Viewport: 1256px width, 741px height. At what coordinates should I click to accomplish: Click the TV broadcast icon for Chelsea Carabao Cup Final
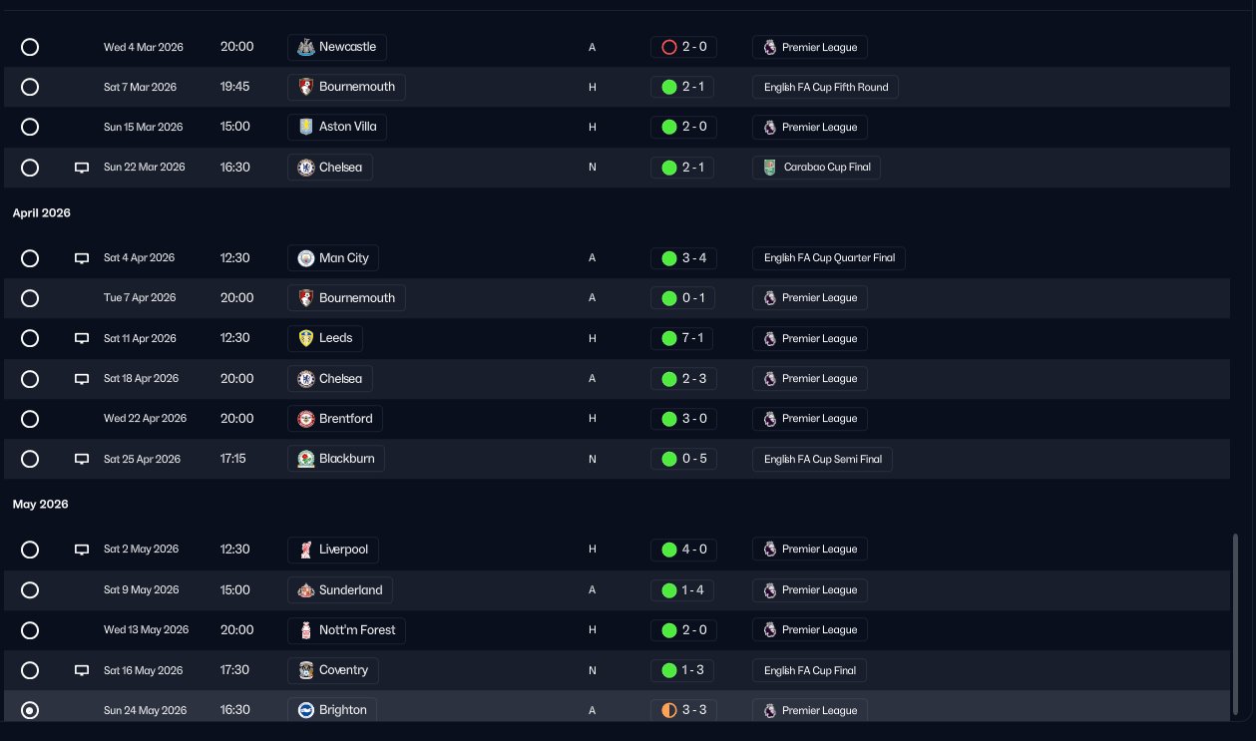coord(82,168)
